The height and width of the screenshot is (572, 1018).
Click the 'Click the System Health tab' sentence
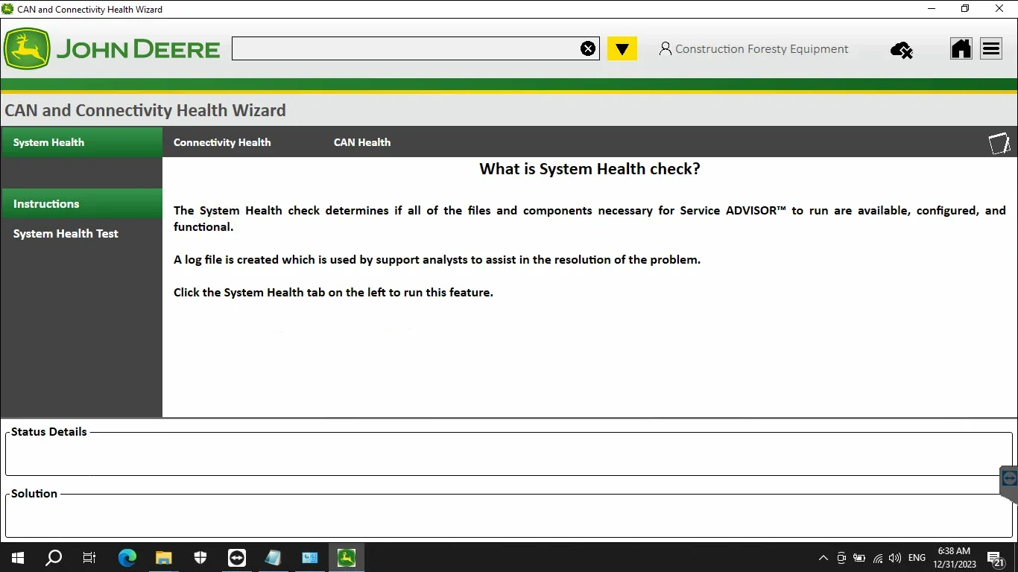pyautogui.click(x=333, y=293)
